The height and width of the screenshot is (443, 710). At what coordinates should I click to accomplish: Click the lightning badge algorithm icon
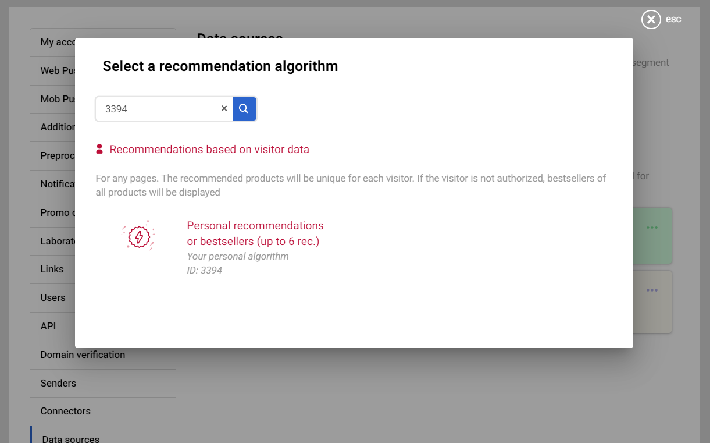point(138,236)
